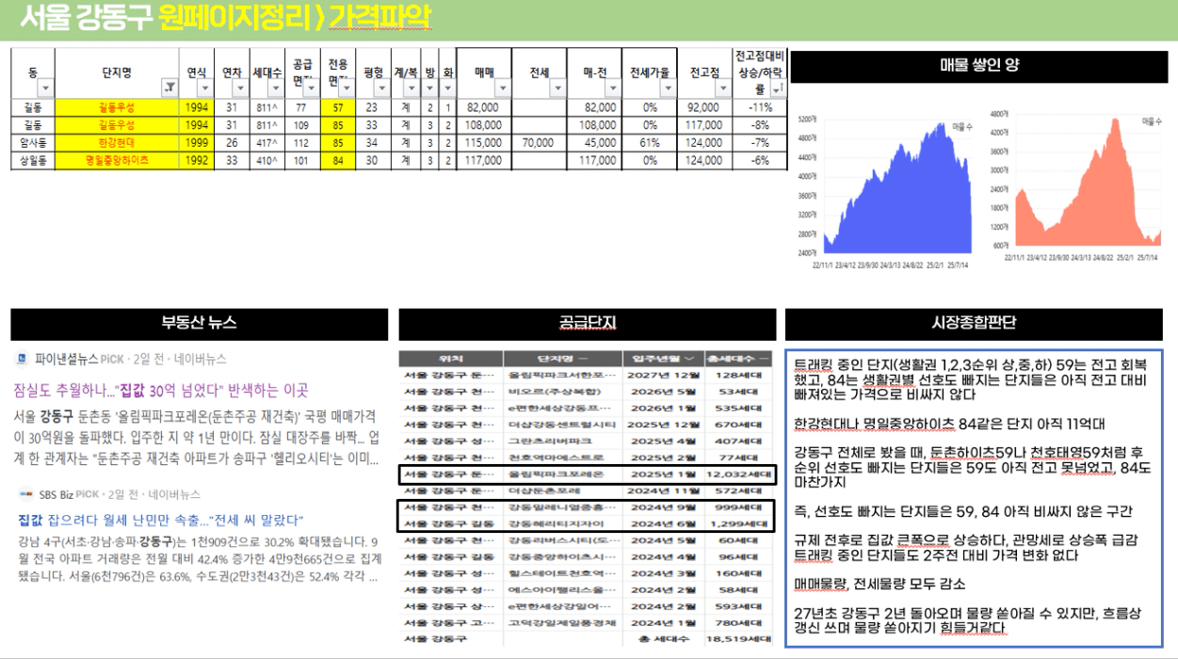This screenshot has height=659, width=1178.
Task: Open the 집값 잡으려다 월세 난민만 속출 headline
Action: tap(159, 520)
